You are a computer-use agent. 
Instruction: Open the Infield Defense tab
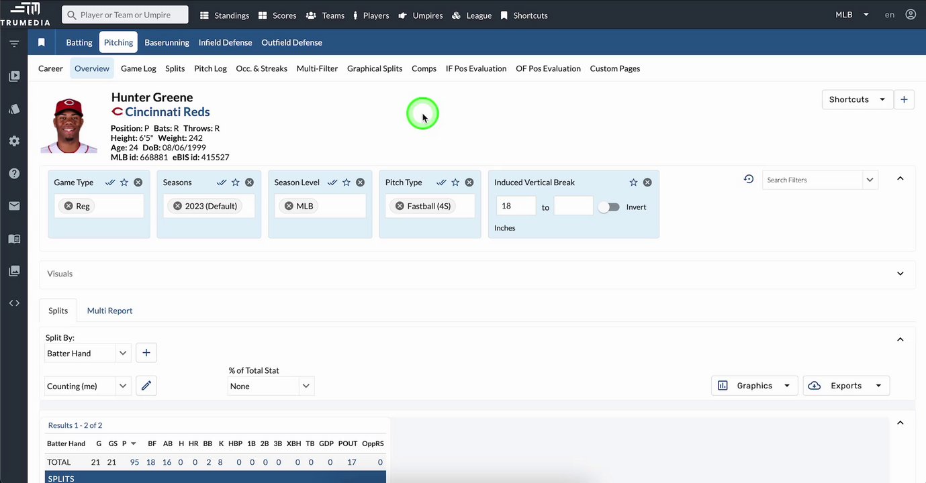point(226,42)
